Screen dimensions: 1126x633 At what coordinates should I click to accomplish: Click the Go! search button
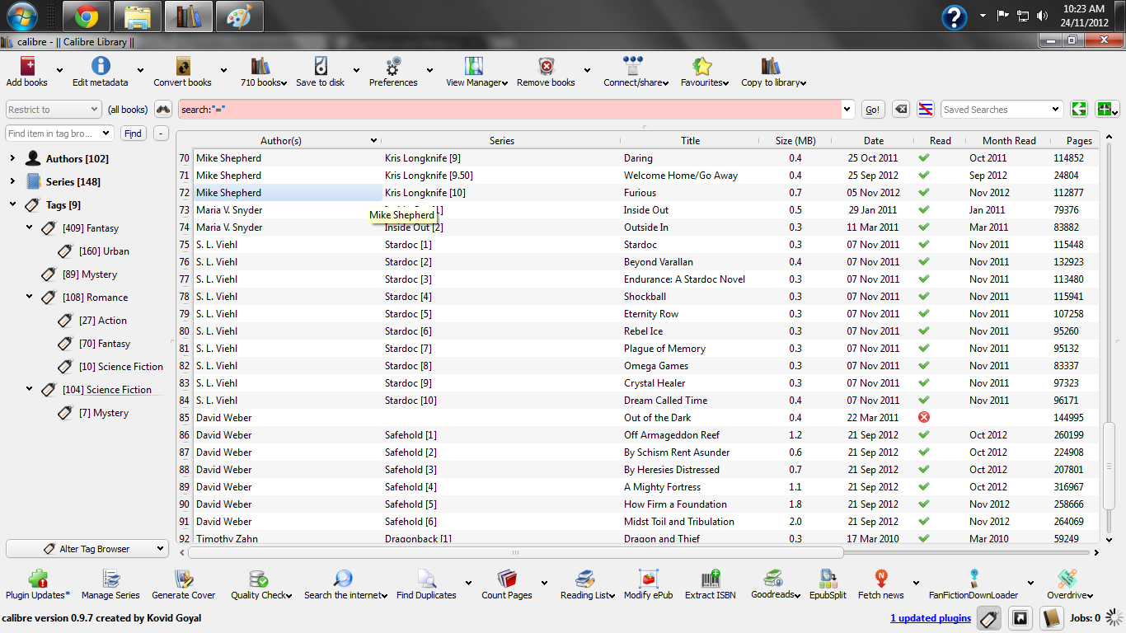[x=873, y=110]
